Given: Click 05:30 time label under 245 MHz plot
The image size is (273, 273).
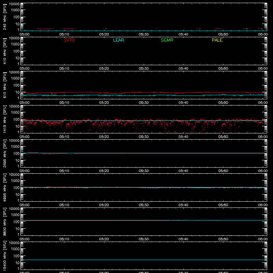Looking at the screenshot, I should [144, 34].
